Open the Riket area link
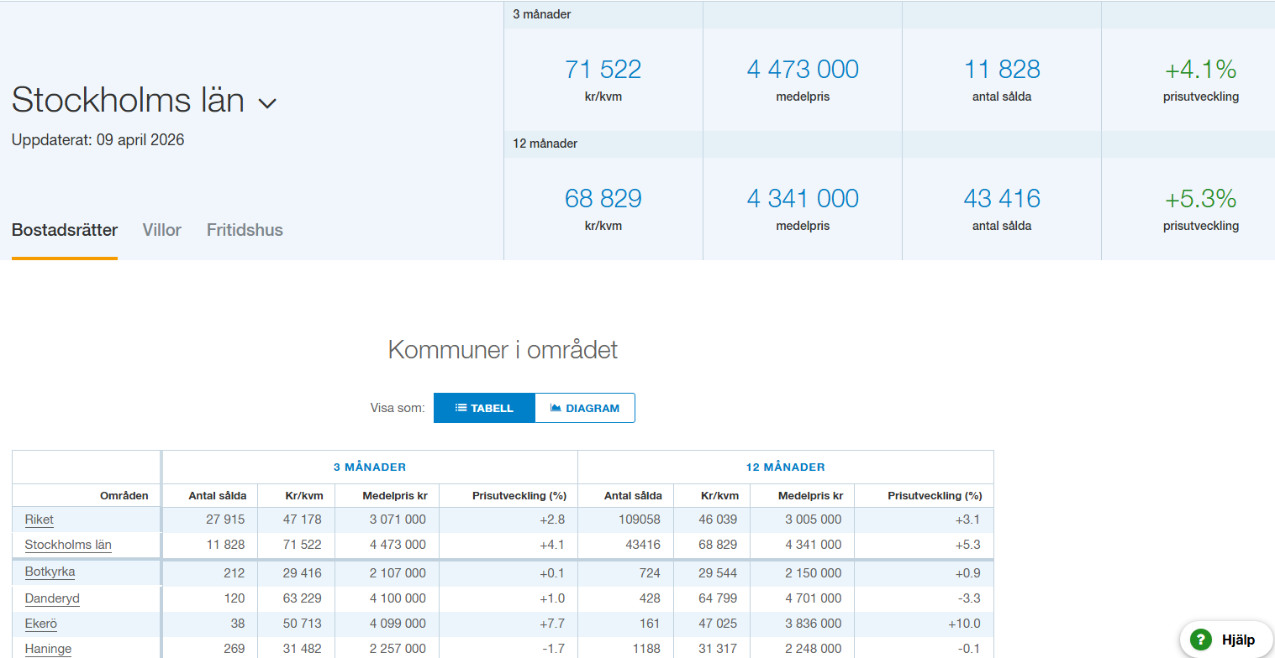The image size is (1275, 658). 40,520
